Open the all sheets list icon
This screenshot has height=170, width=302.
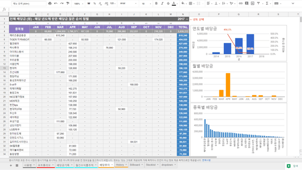(x=17, y=165)
